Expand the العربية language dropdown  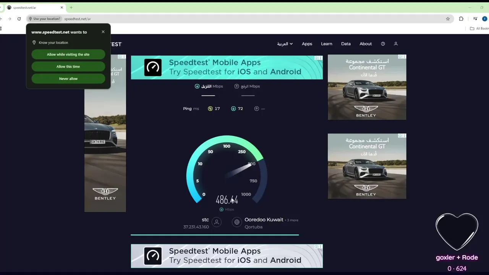click(285, 44)
